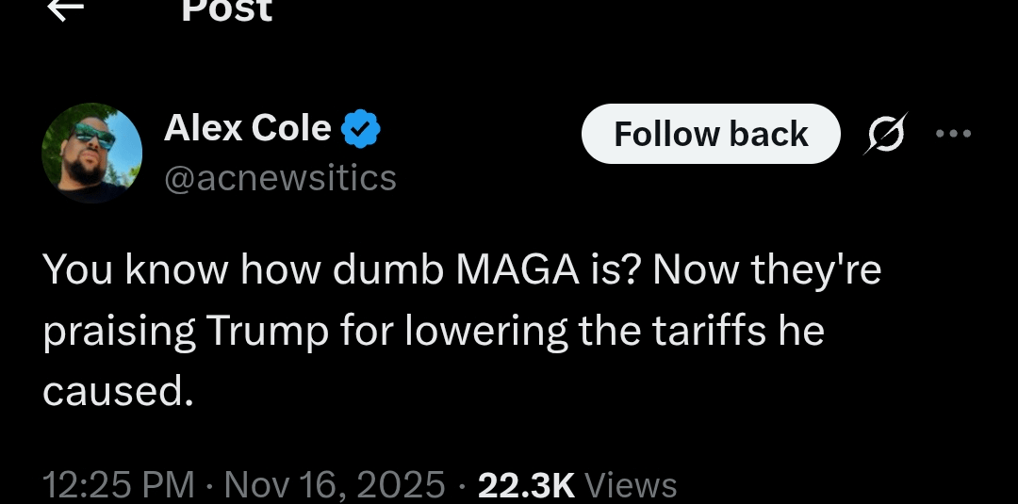
Task: Click the blue verified badge
Action: [359, 129]
